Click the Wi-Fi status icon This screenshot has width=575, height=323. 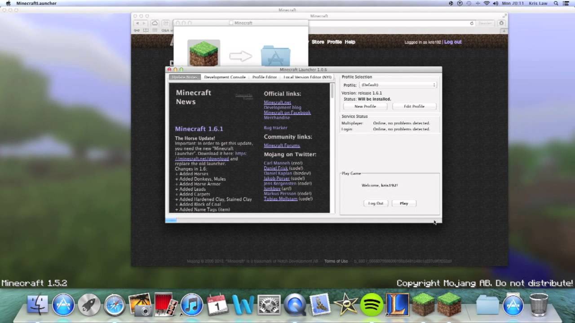pos(487,3)
